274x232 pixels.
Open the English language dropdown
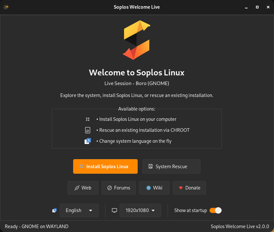[x=79, y=210]
